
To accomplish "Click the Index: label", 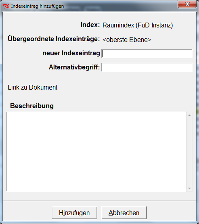I will [x=90, y=25].
